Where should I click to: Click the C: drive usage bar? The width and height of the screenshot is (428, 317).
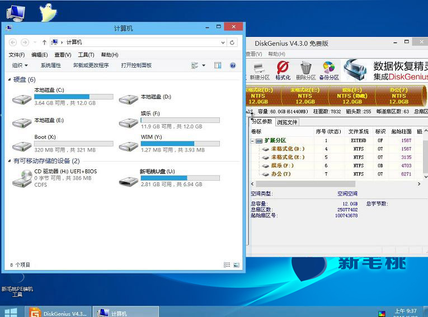tap(74, 97)
